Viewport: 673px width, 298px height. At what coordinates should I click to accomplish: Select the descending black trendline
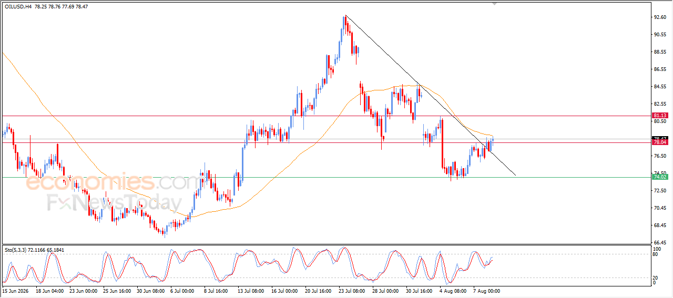(430, 95)
